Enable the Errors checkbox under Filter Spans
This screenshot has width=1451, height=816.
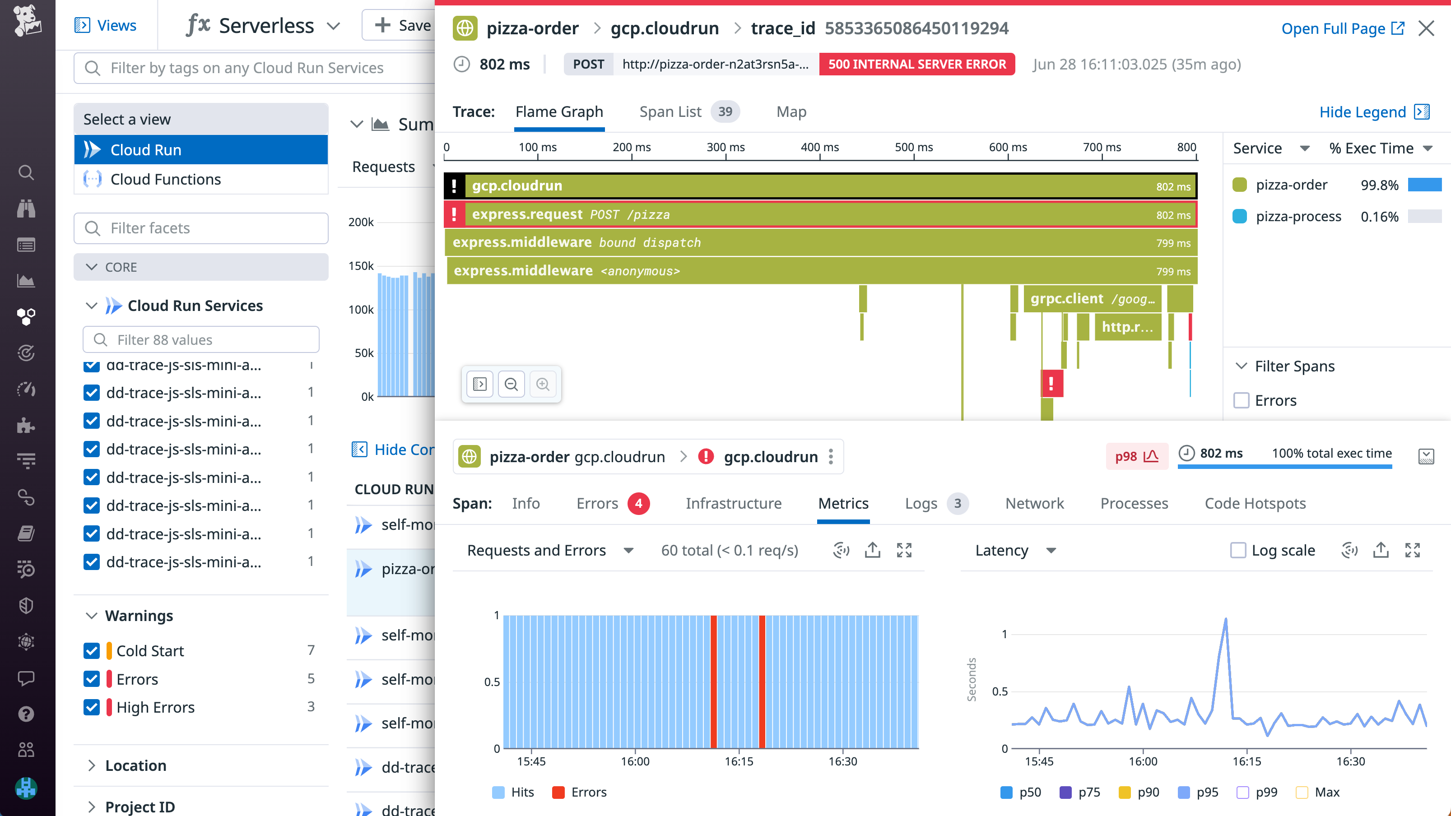[x=1242, y=400]
